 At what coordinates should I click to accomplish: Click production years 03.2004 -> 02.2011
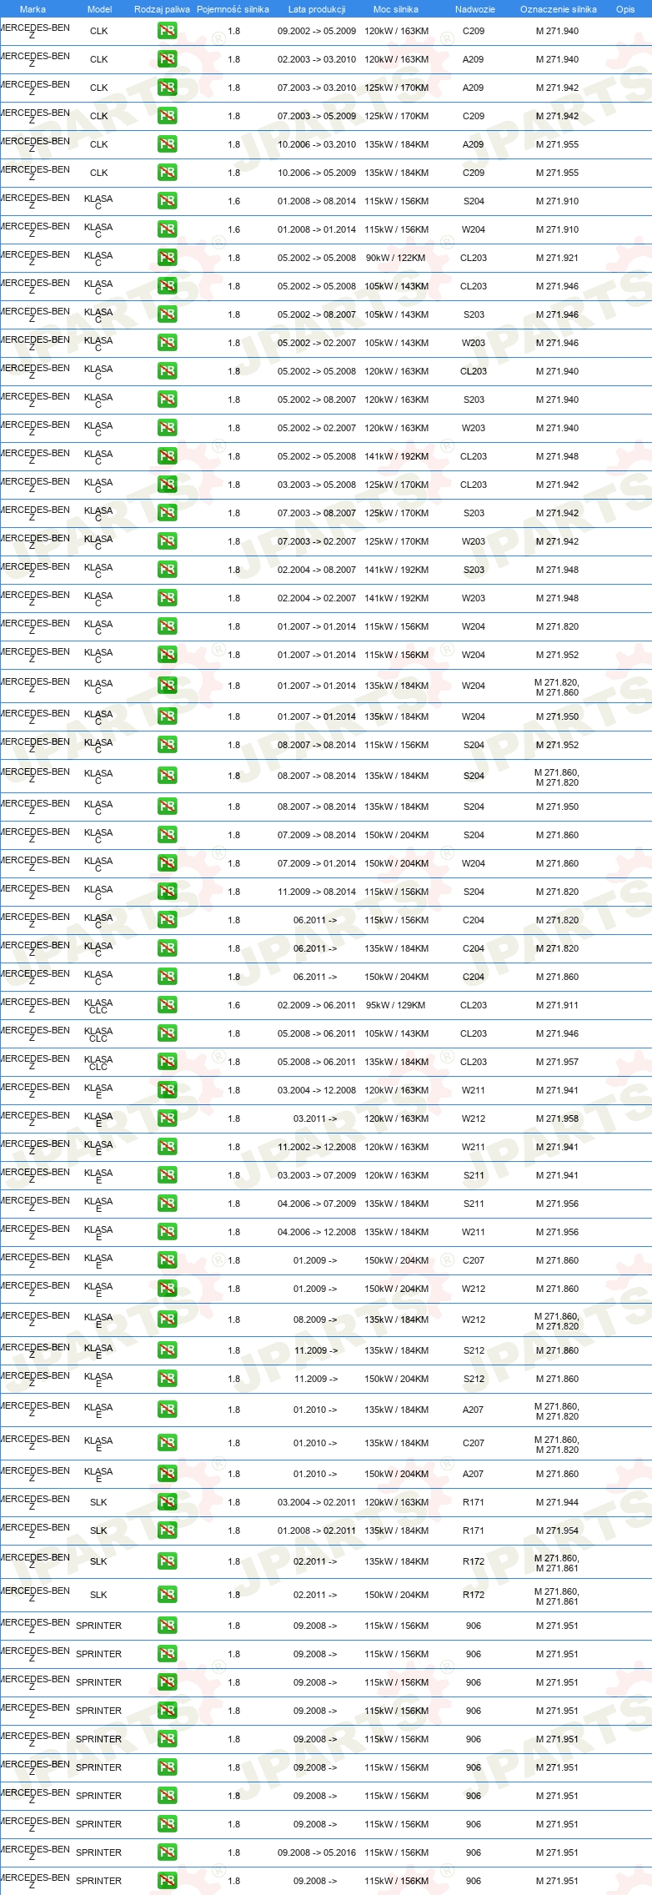tap(317, 1502)
